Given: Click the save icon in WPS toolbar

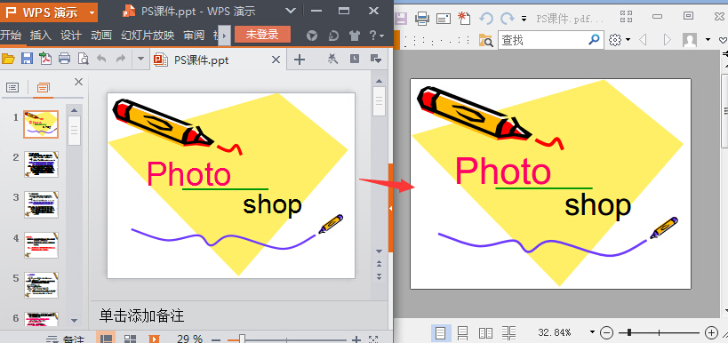Looking at the screenshot, I should (27, 59).
